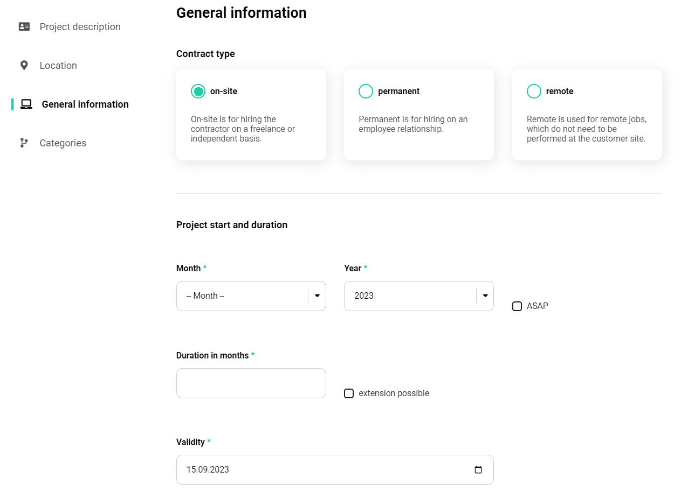Click the Categories branch icon in sidebar
The height and width of the screenshot is (493, 695).
(x=24, y=143)
